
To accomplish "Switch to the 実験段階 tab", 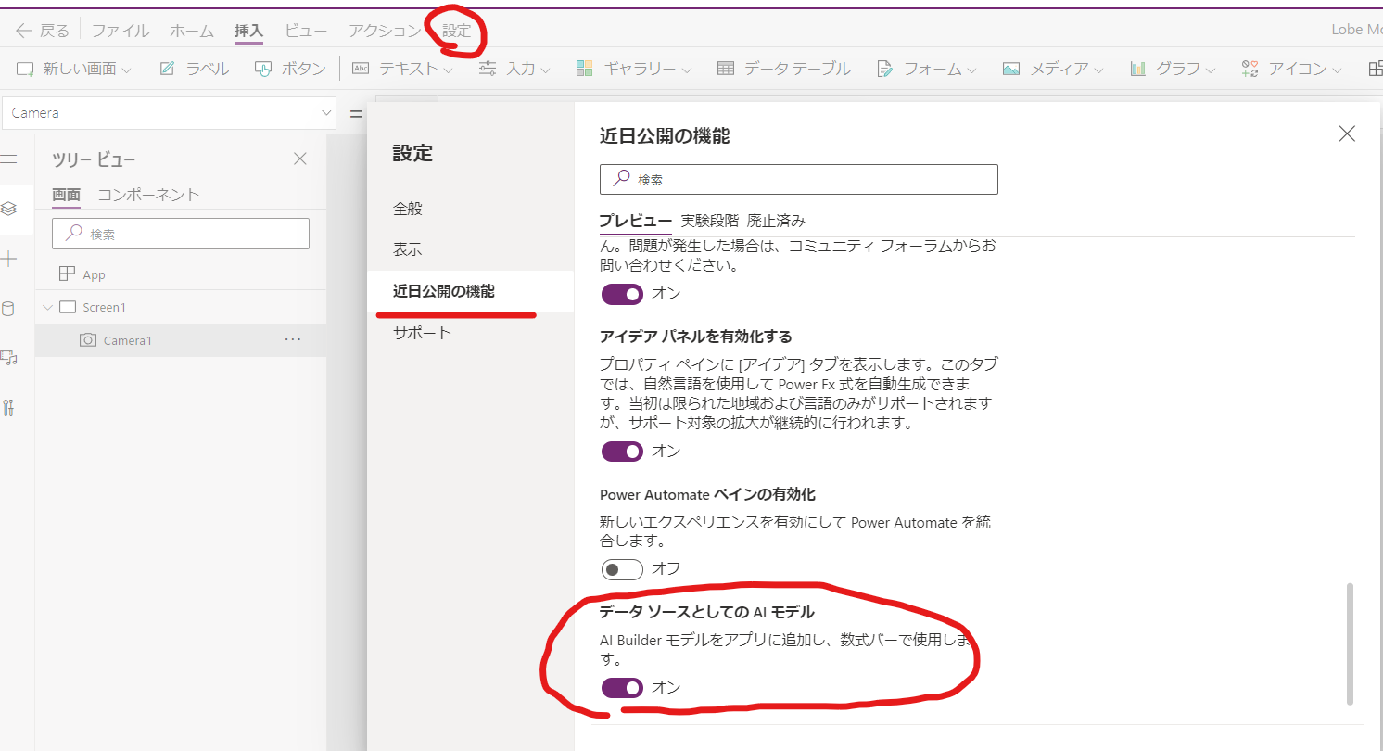I will pos(709,221).
